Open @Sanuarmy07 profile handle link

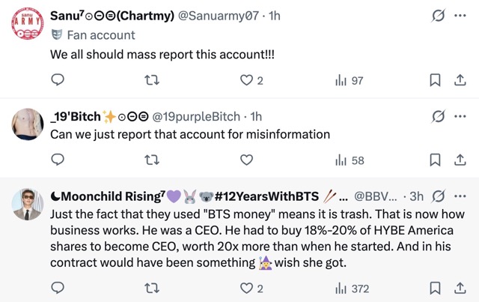pos(219,16)
